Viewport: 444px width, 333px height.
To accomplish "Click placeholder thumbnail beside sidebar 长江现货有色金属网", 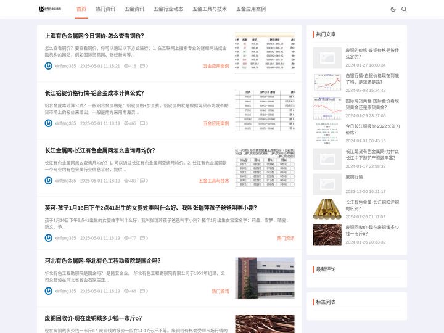I will click(x=327, y=159).
